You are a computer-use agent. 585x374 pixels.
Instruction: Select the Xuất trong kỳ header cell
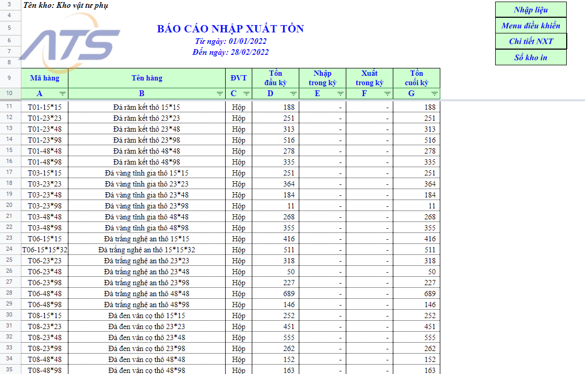click(370, 78)
